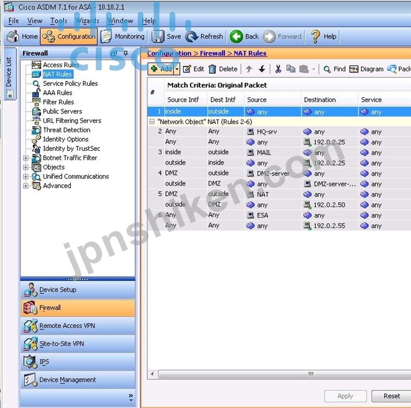Viewport: 411px width, 408px height.
Task: Show the rule Diagram
Action: [x=366, y=69]
